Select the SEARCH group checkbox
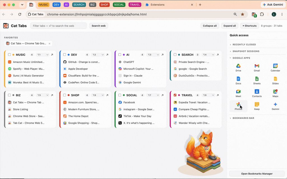The width and height of the screenshot is (287, 179). click(175, 55)
